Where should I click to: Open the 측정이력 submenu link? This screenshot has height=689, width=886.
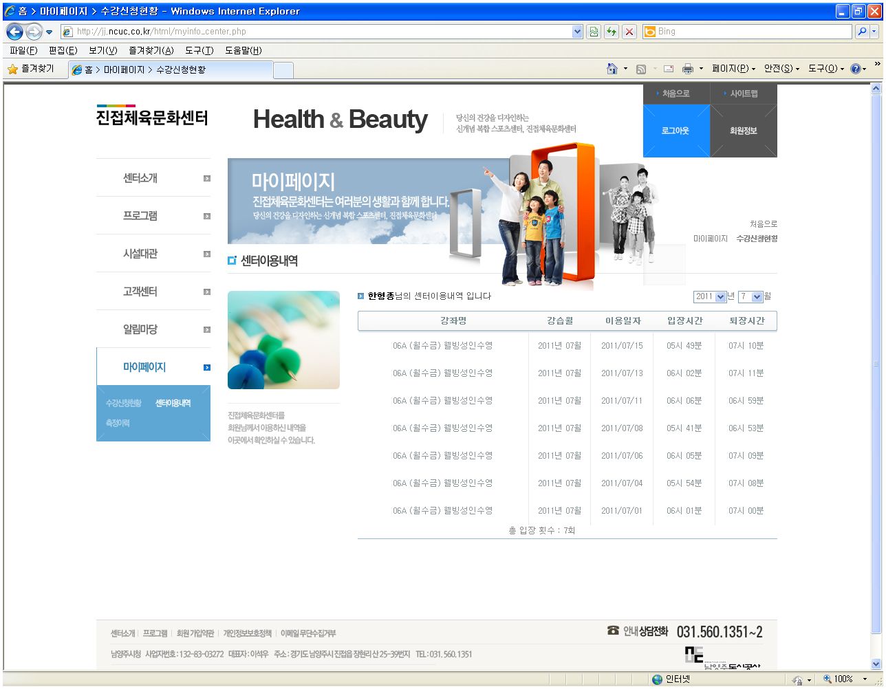coord(118,423)
